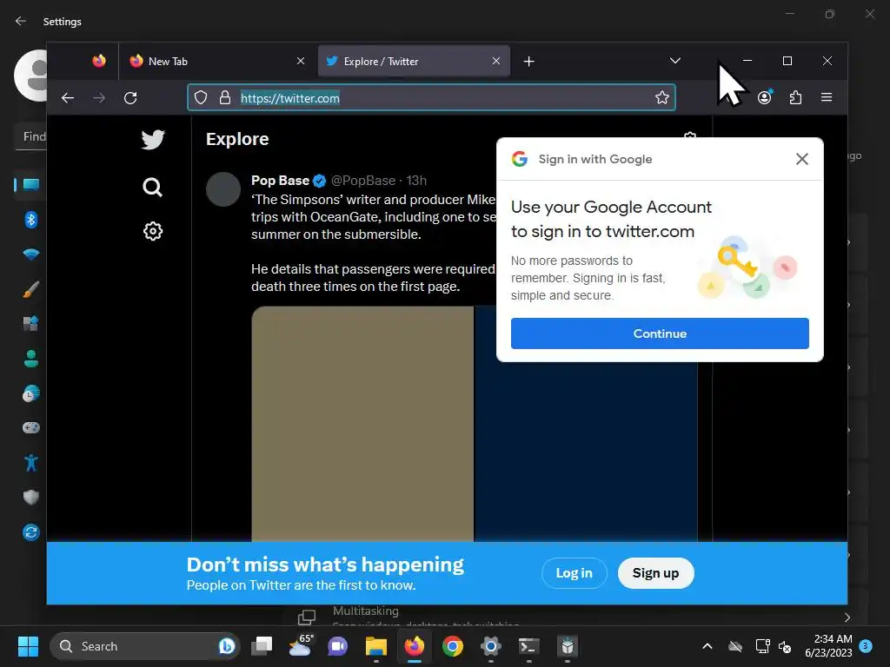Image resolution: width=890 pixels, height=667 pixels.
Task: Close the New Tab tab
Action: coord(301,62)
